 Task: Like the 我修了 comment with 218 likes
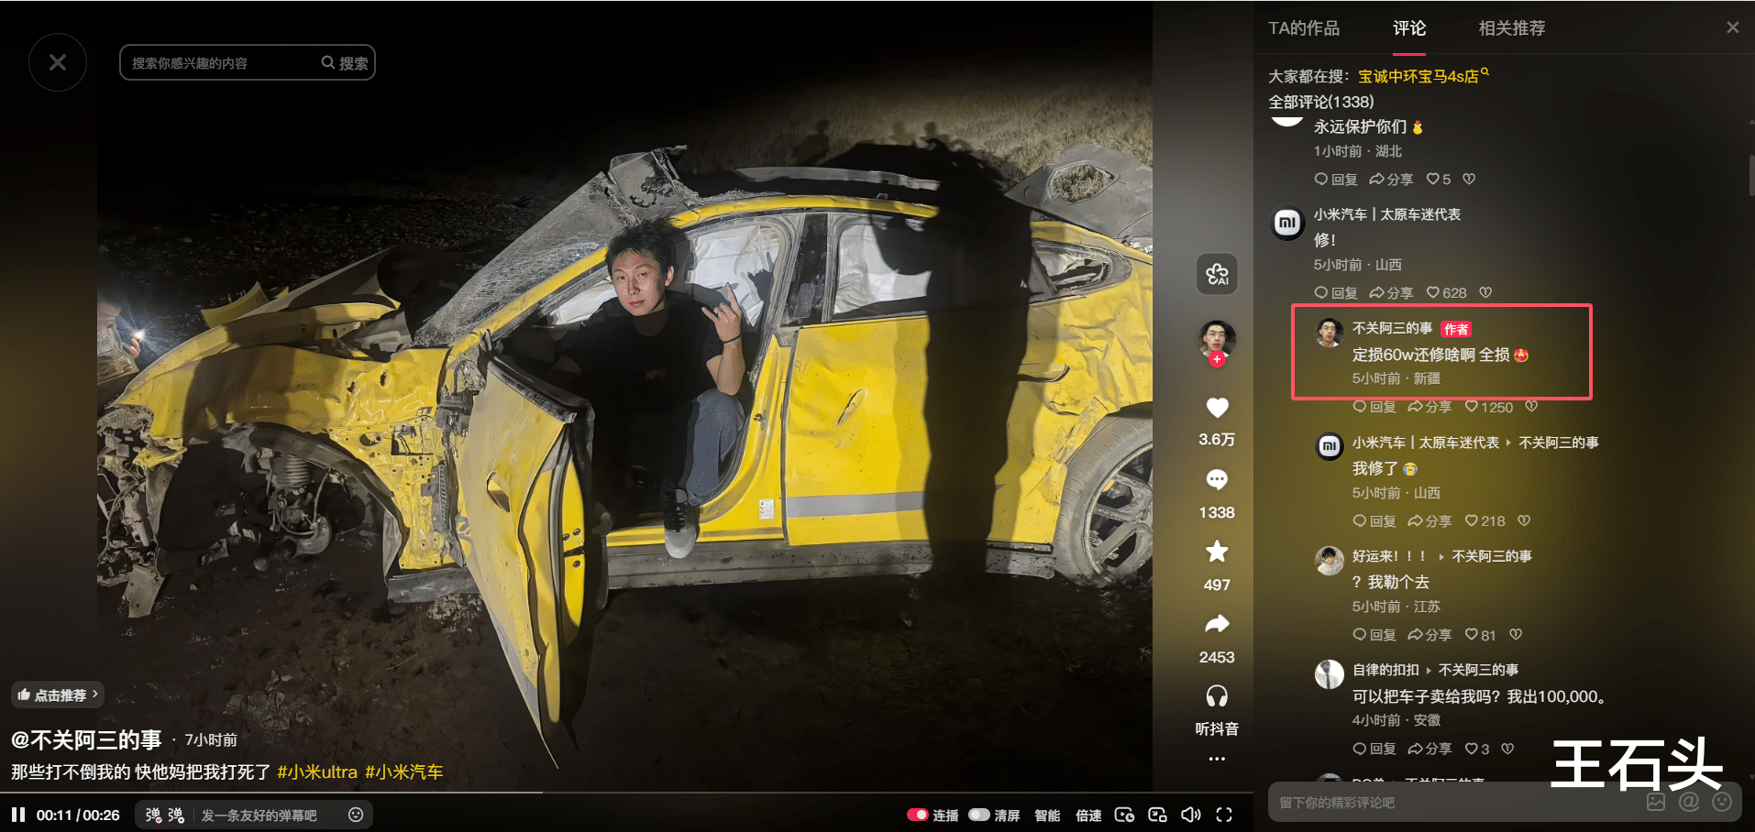point(1485,520)
